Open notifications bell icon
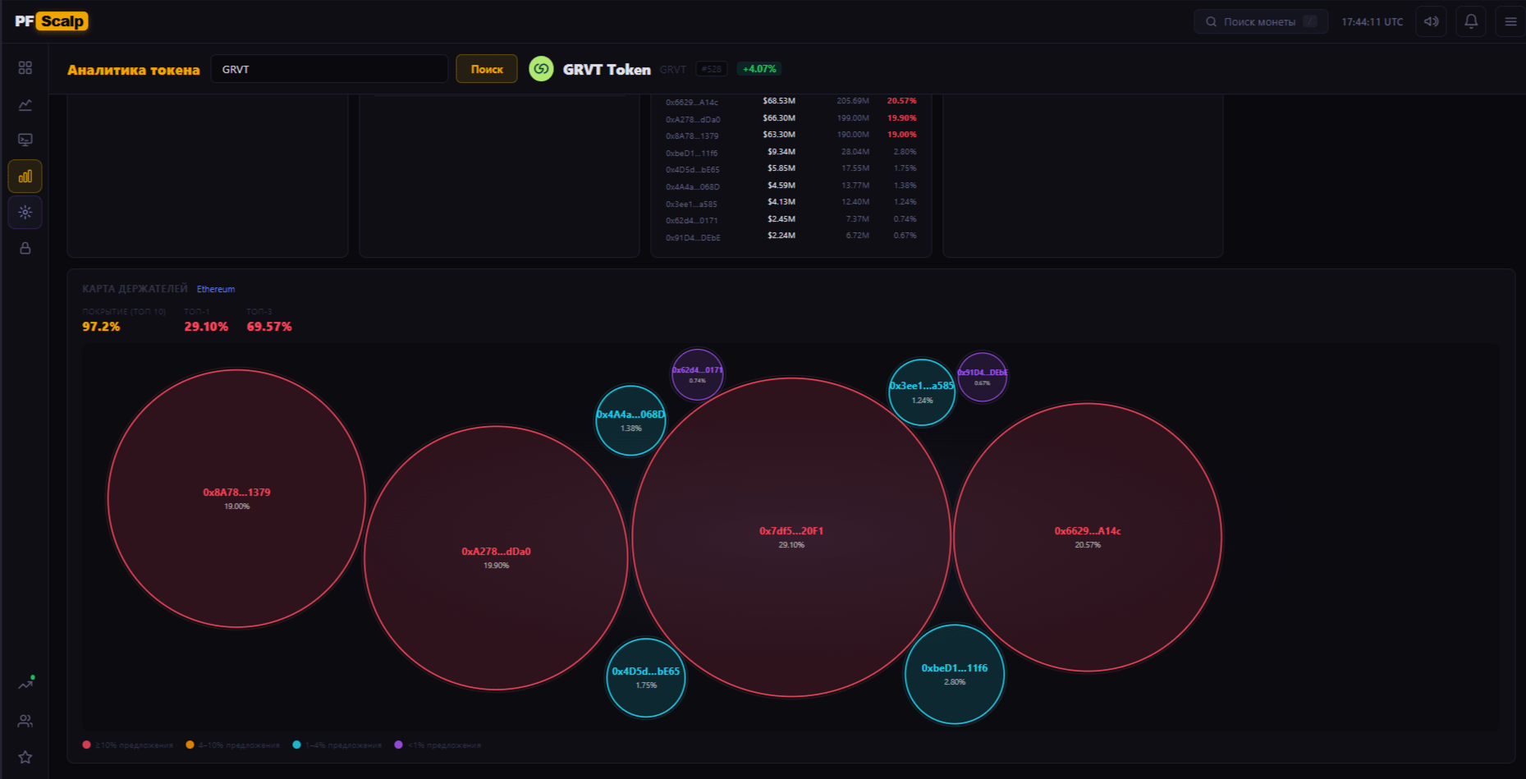 tap(1471, 21)
